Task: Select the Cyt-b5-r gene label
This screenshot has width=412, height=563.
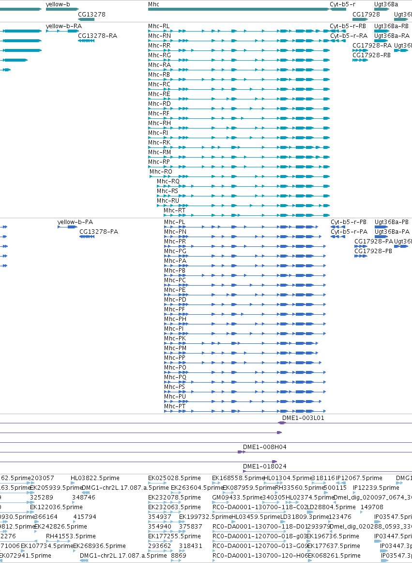Action: (x=342, y=4)
